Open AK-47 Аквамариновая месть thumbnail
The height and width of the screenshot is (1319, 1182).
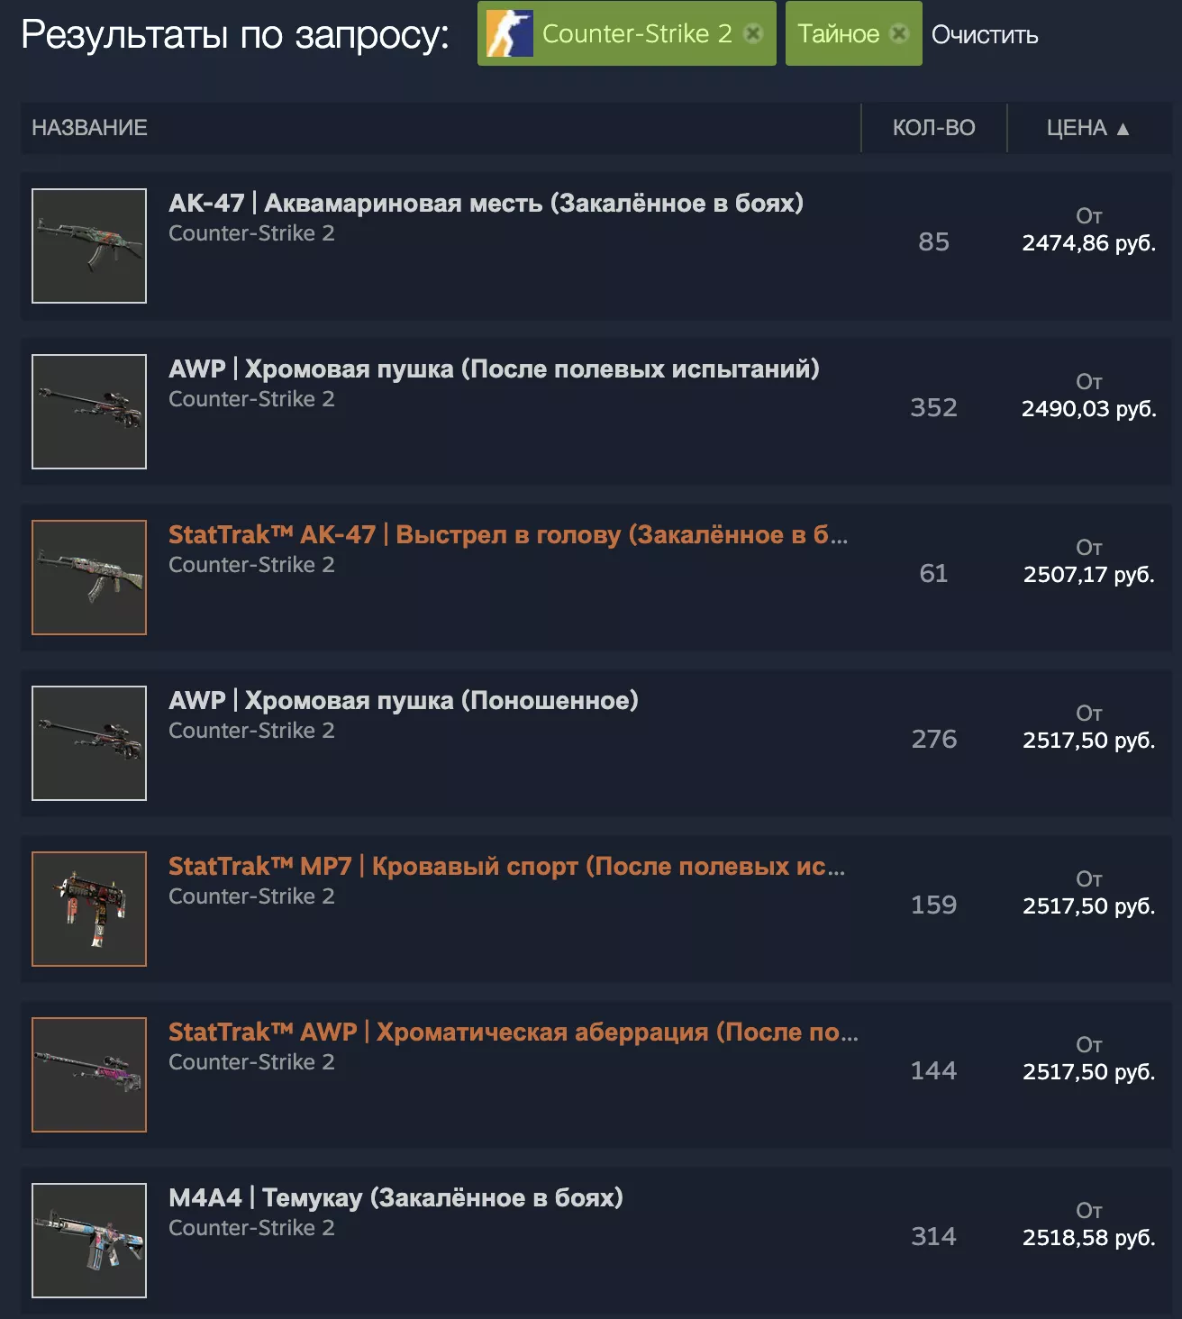89,246
